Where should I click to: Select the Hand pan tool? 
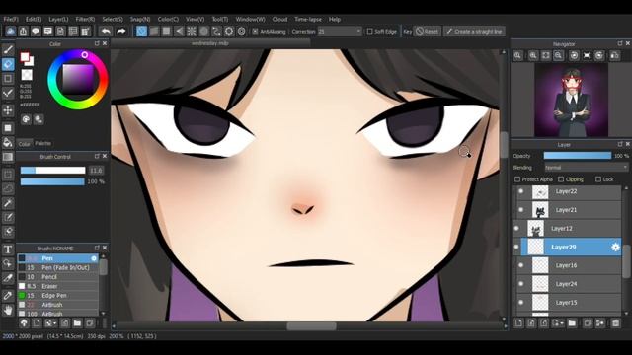pos(8,310)
